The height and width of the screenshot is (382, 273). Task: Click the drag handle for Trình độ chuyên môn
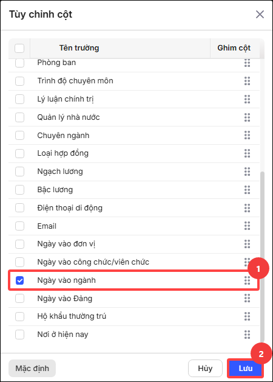(247, 81)
